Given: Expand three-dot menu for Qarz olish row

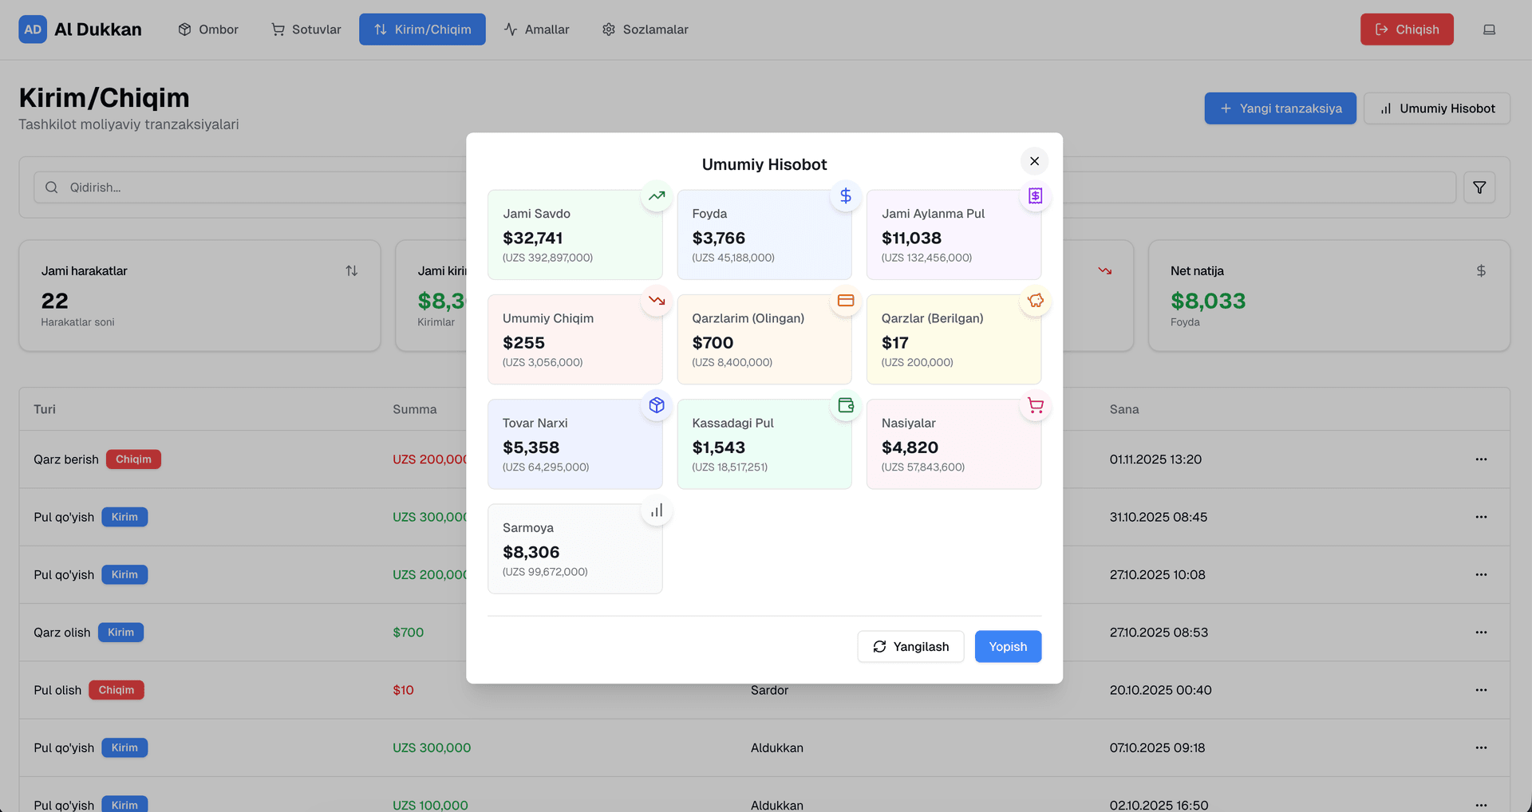Looking at the screenshot, I should (1481, 633).
